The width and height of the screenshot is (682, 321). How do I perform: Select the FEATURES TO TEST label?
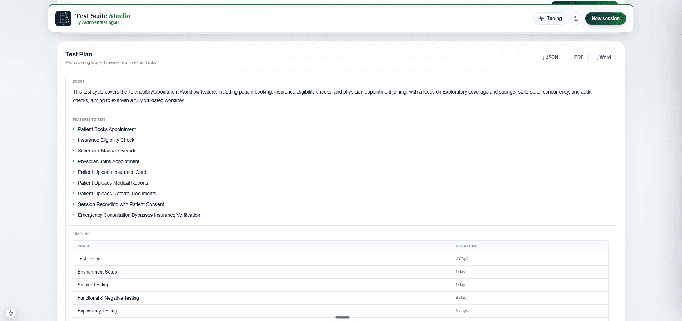click(89, 119)
